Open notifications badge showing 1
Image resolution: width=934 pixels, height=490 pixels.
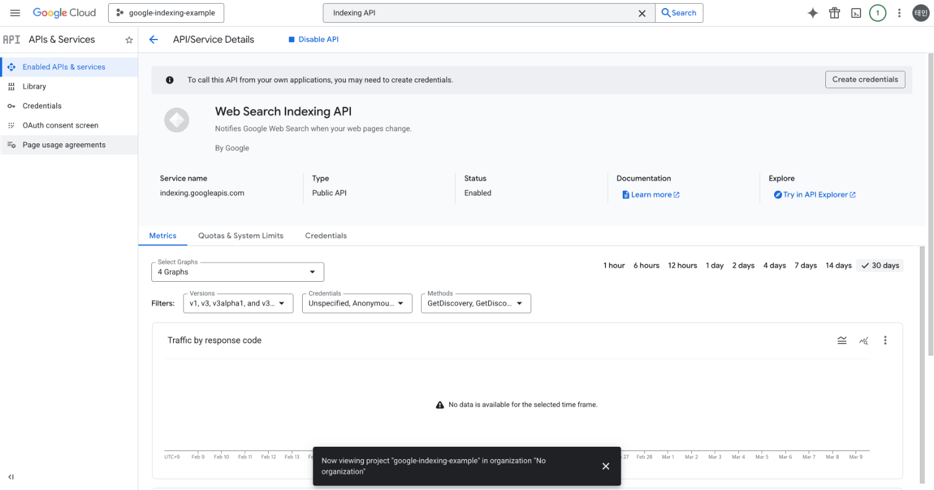878,13
